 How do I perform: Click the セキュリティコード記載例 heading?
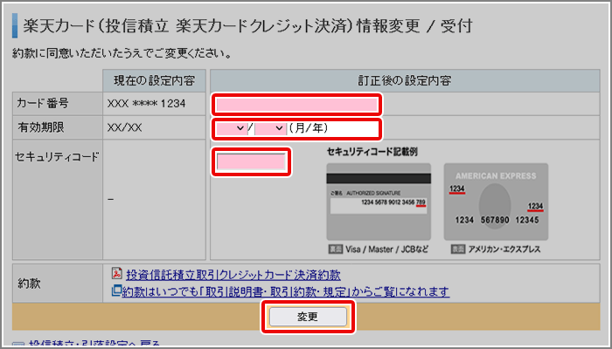tap(372, 152)
